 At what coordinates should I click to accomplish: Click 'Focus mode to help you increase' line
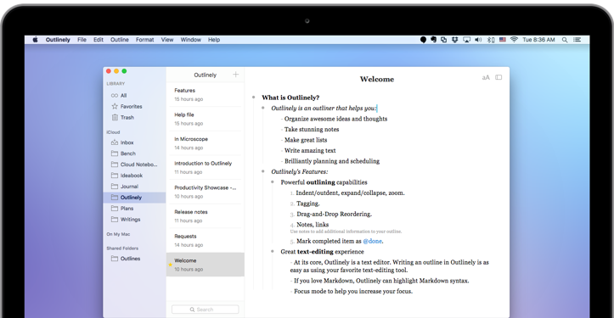coord(353,292)
